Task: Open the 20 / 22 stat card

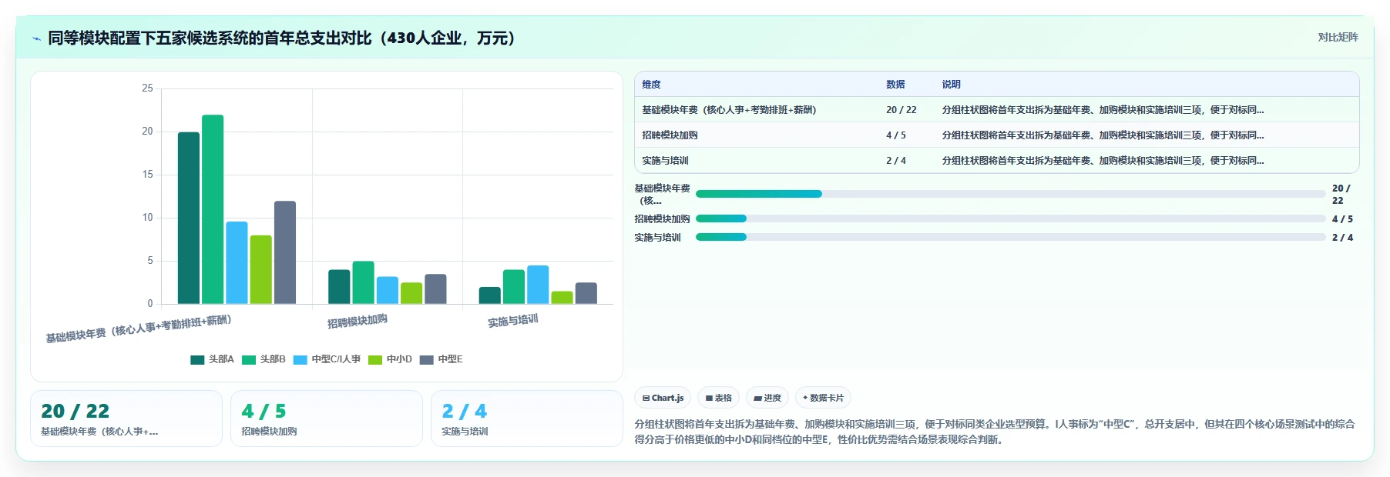Action: point(126,419)
